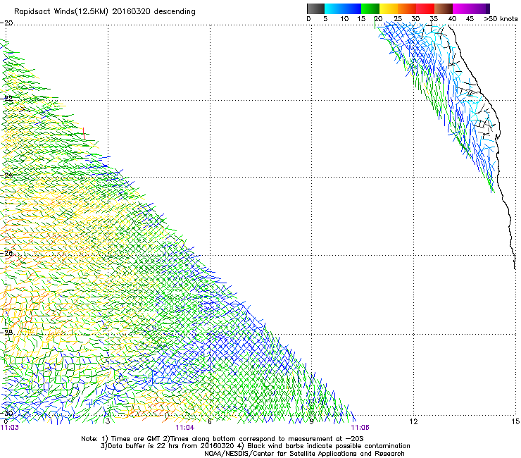521x458 pixels.
Task: Click the '25' label under the color bar
Action: coord(398,19)
